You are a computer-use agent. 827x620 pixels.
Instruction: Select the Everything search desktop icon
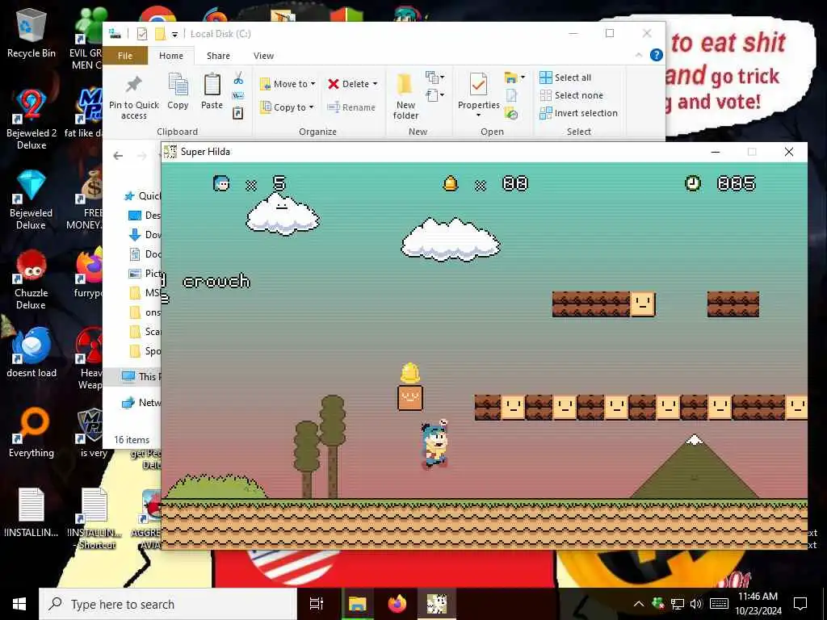[31, 433]
